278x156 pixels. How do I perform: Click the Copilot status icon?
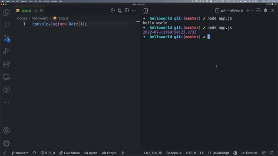tap(235, 153)
